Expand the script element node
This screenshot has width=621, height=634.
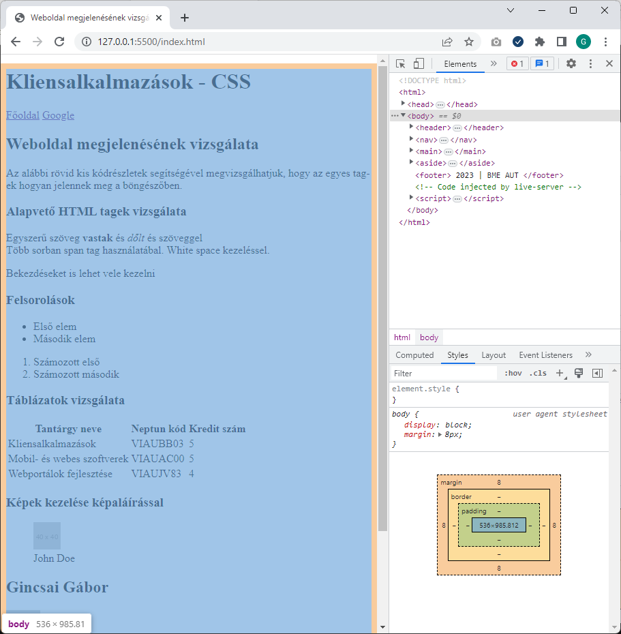pyautogui.click(x=411, y=198)
